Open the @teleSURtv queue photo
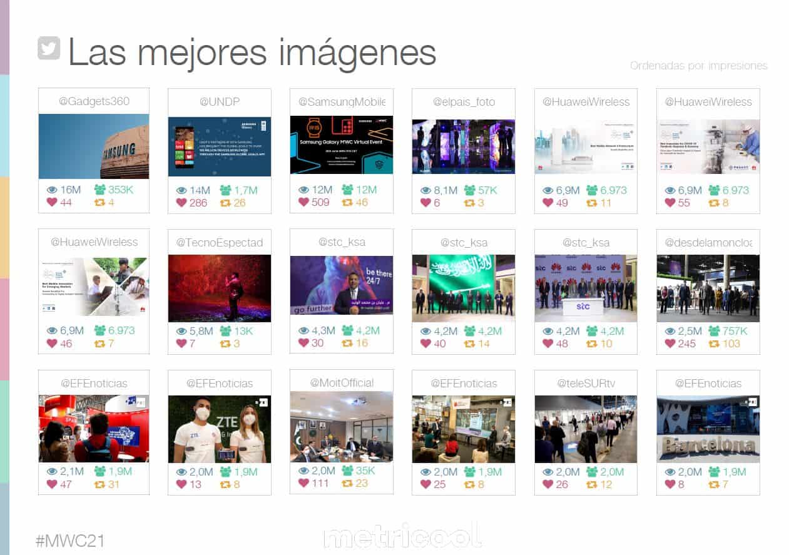 (x=586, y=429)
